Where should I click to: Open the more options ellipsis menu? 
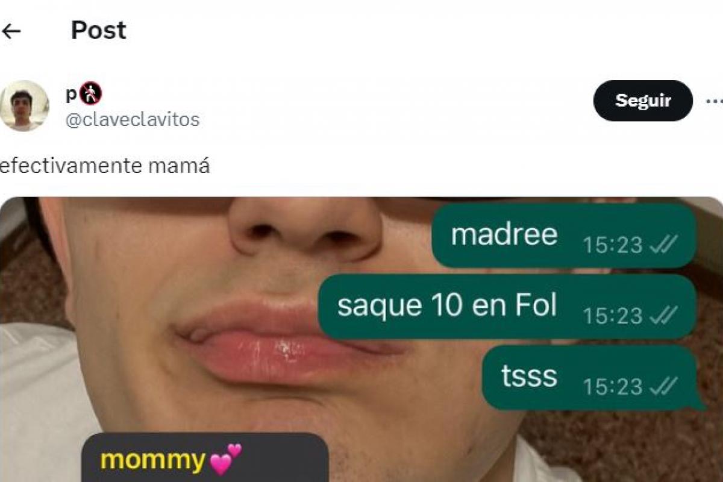(714, 101)
